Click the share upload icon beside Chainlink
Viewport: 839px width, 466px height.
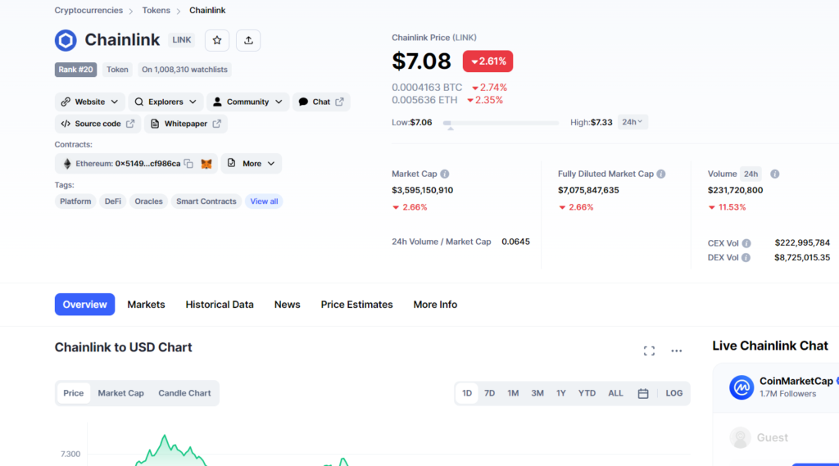click(248, 40)
